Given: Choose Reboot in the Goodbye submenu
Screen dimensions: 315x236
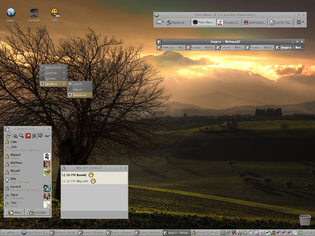Looking at the screenshot, I should click(78, 90).
